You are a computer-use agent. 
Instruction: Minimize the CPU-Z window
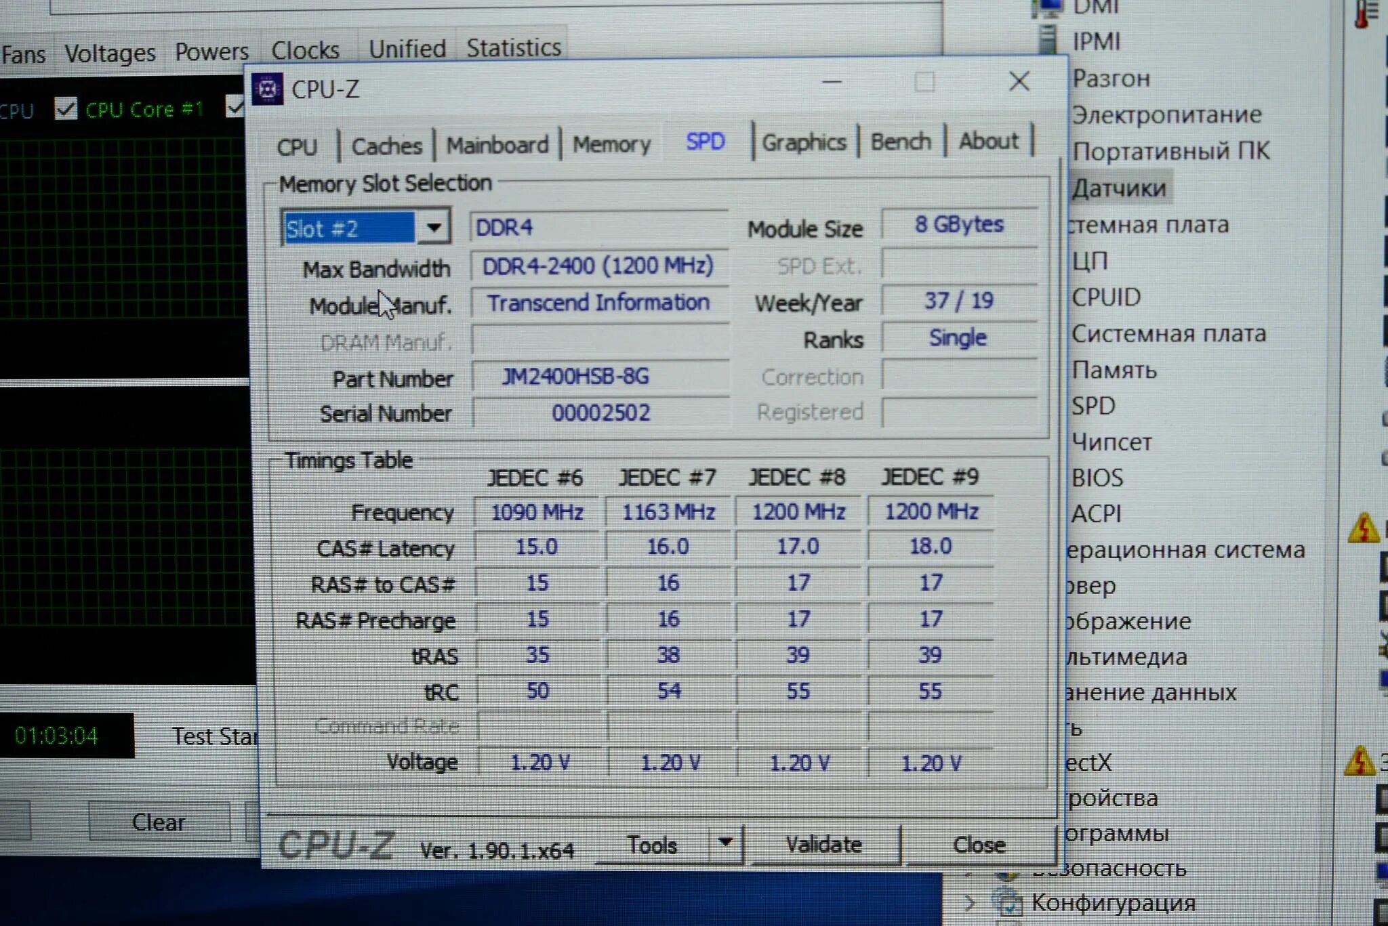point(832,83)
